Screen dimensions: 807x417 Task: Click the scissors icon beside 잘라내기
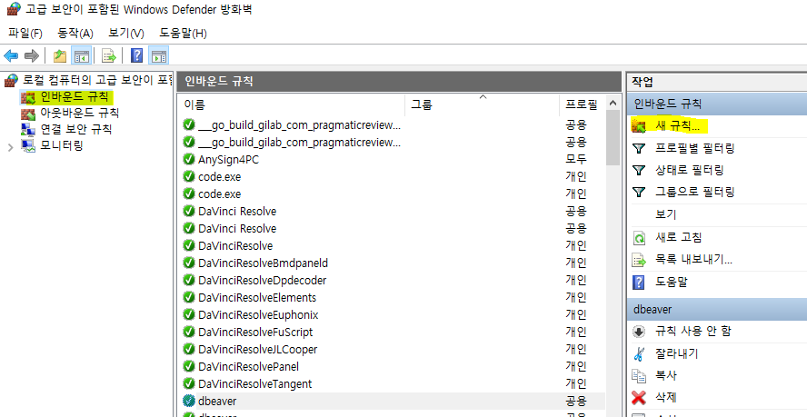pyautogui.click(x=639, y=354)
